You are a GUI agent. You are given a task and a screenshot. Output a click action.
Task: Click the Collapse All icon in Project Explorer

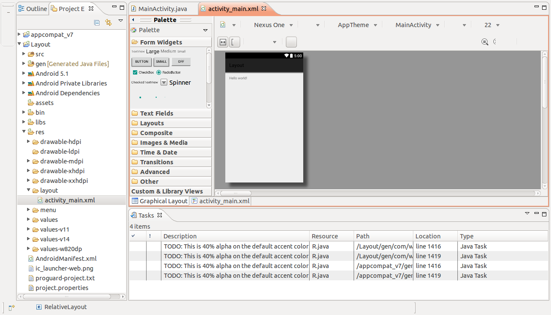pyautogui.click(x=97, y=22)
